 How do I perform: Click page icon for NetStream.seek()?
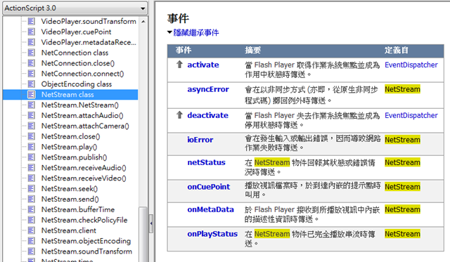31,189
